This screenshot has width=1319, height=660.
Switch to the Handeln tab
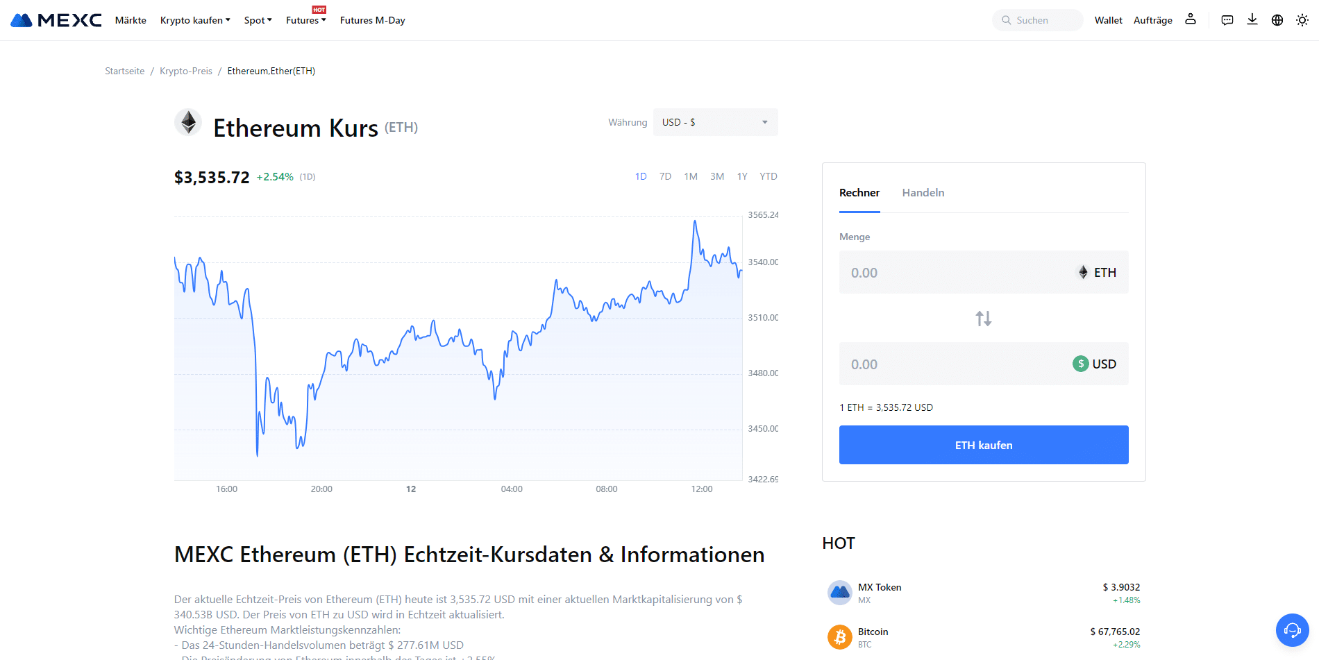pos(923,193)
